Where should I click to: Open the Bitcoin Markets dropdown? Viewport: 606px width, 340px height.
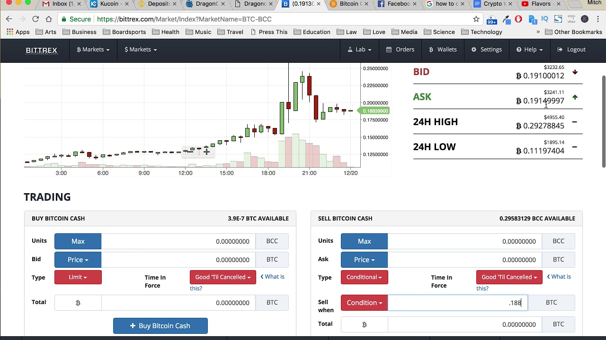click(93, 50)
